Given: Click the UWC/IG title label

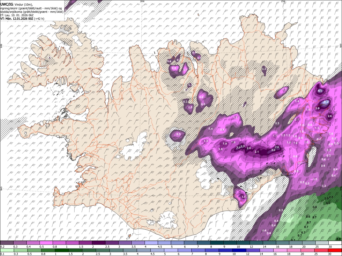Looking at the screenshot, I should [x=6, y=4].
